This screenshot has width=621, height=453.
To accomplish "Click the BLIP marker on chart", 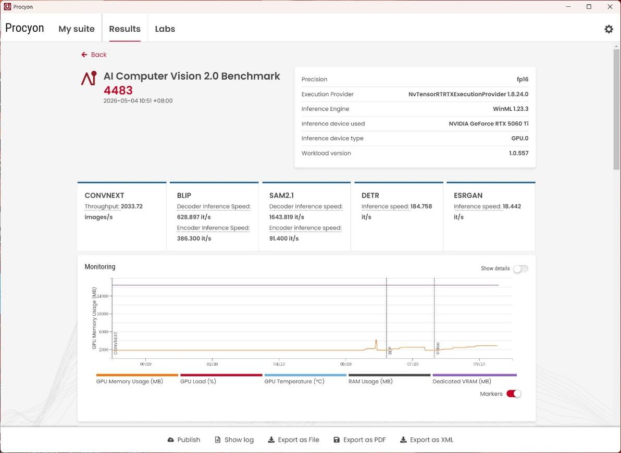I will click(390, 350).
